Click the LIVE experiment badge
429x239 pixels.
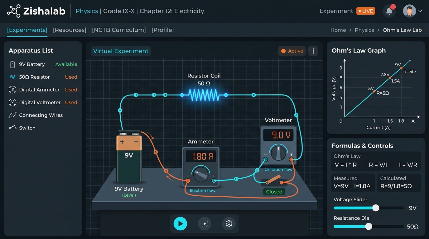tap(366, 11)
